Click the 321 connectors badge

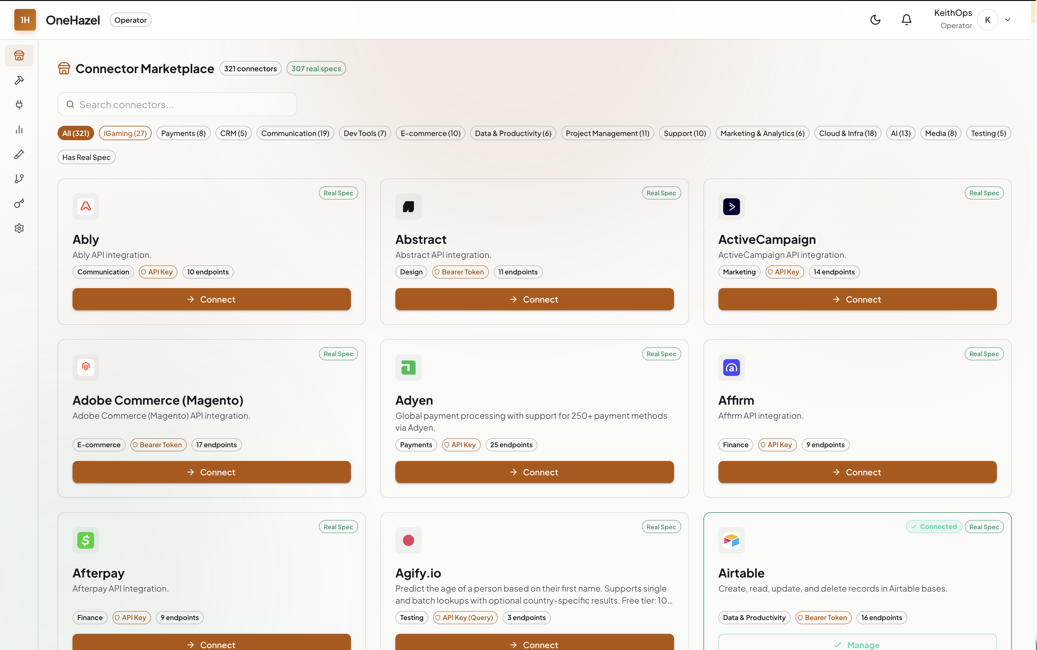250,68
